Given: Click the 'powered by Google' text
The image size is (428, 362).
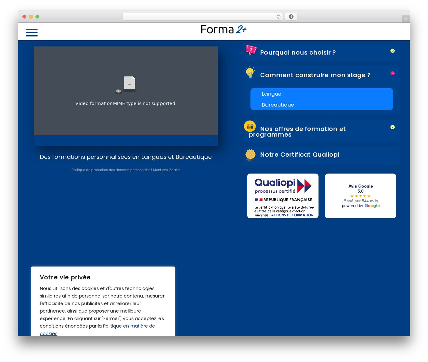Looking at the screenshot, I should tap(360, 206).
